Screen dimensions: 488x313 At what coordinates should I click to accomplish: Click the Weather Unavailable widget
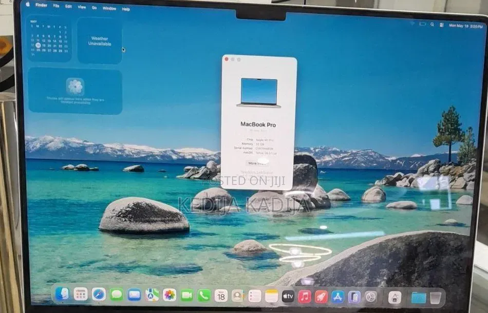pos(100,40)
